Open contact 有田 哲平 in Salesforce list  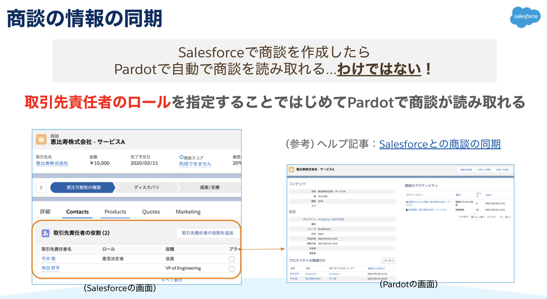click(x=51, y=269)
